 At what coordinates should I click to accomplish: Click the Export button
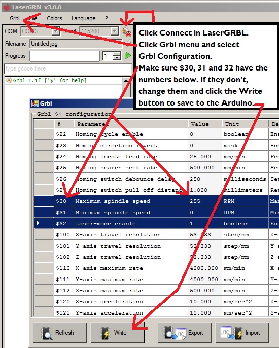(185, 333)
